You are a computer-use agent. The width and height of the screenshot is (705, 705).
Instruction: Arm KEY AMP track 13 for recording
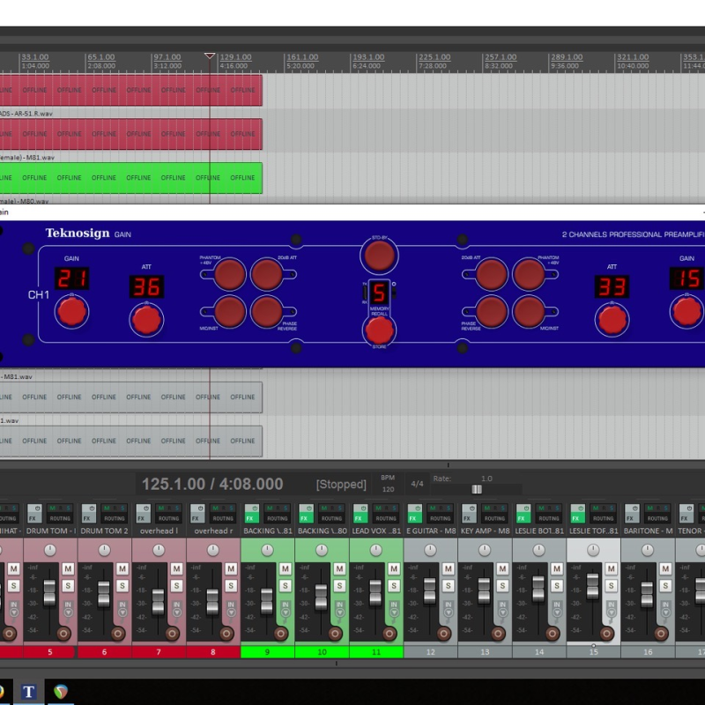coord(498,634)
